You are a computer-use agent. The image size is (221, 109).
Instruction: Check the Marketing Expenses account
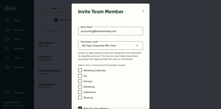(80, 70)
